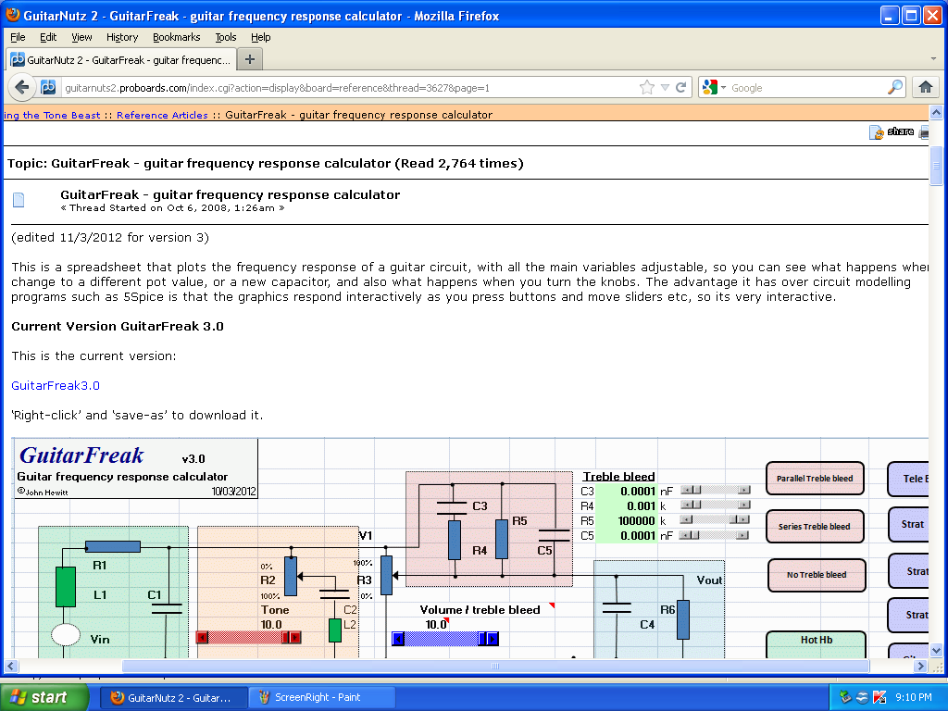This screenshot has width=948, height=711.
Task: Switch to ScreenRight - Paint taskbar button
Action: [321, 697]
